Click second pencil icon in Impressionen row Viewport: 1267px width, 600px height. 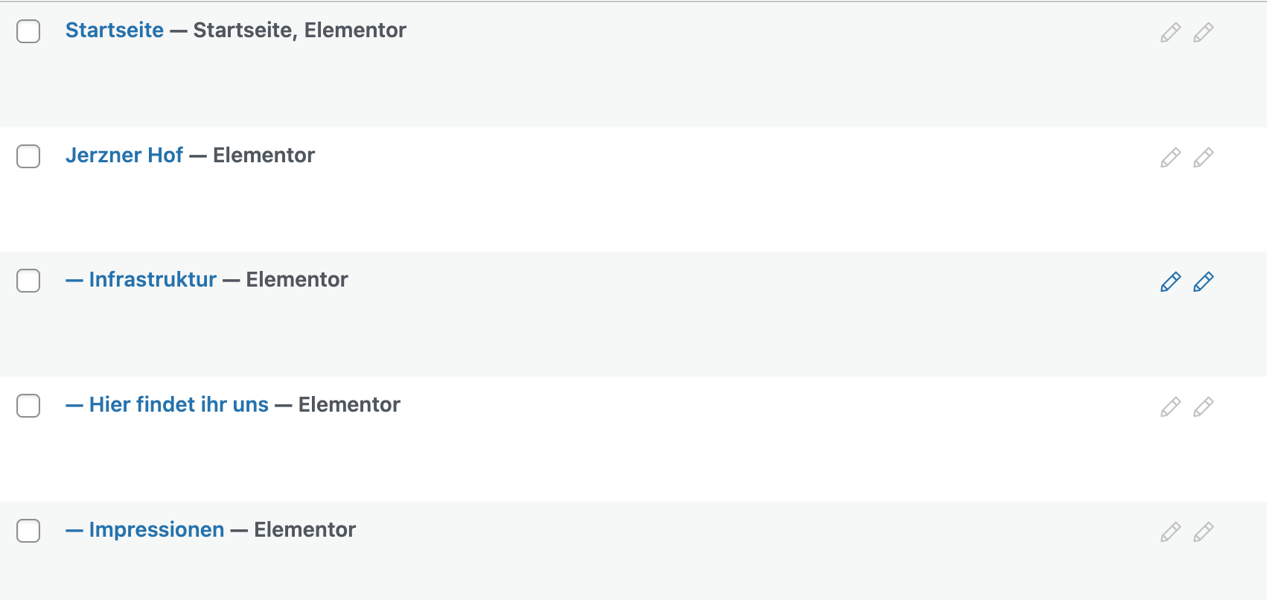tap(1203, 532)
